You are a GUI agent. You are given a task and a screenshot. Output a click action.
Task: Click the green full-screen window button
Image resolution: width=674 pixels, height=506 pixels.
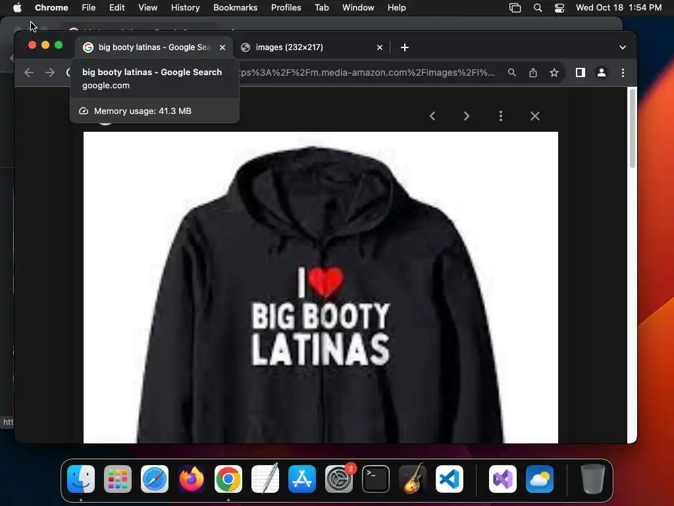click(59, 45)
